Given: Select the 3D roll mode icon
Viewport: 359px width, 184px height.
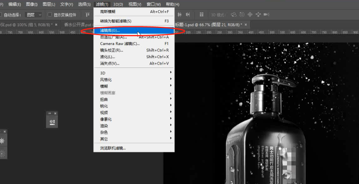Looking at the screenshot, I should click(242, 15).
